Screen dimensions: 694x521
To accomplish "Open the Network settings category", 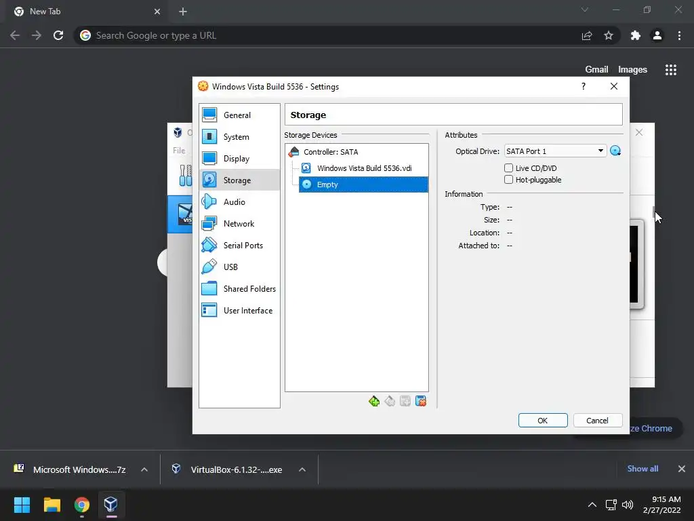I will click(239, 224).
